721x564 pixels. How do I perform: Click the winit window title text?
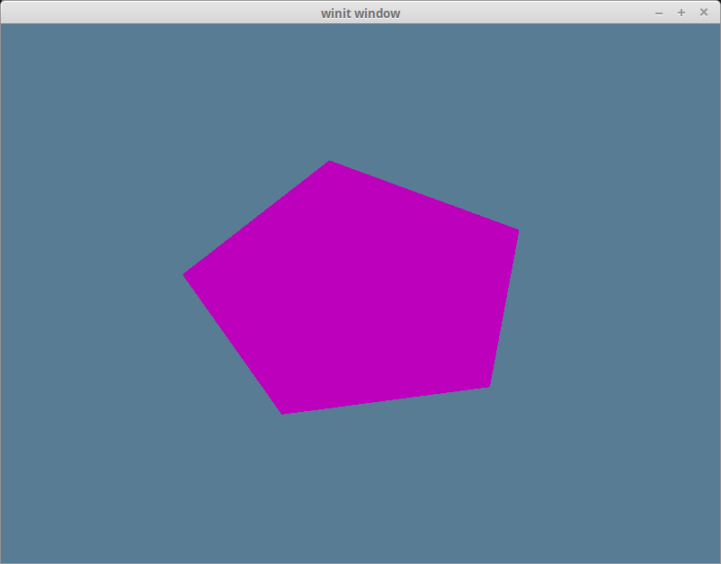click(x=360, y=13)
